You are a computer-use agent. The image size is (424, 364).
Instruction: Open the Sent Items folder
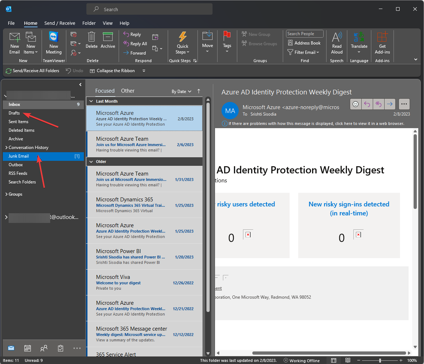(x=43, y=122)
